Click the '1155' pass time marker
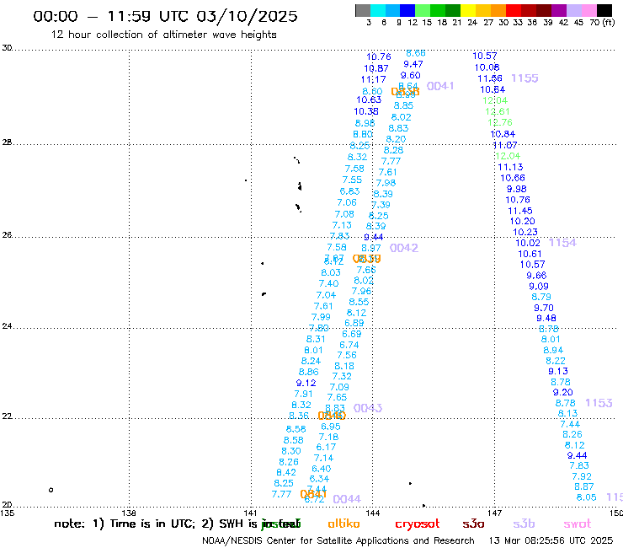 point(524,78)
